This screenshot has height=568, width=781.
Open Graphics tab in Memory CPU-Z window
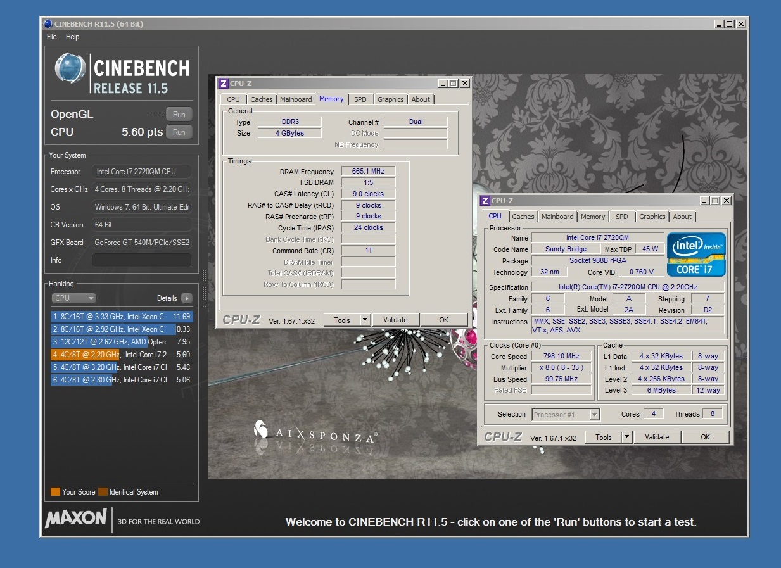[390, 99]
